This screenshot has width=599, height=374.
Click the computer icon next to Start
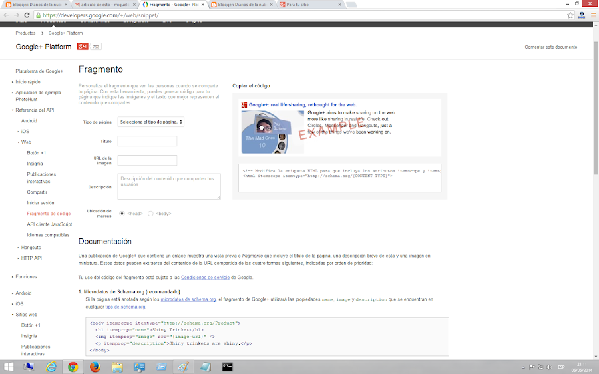pyautogui.click(x=29, y=367)
